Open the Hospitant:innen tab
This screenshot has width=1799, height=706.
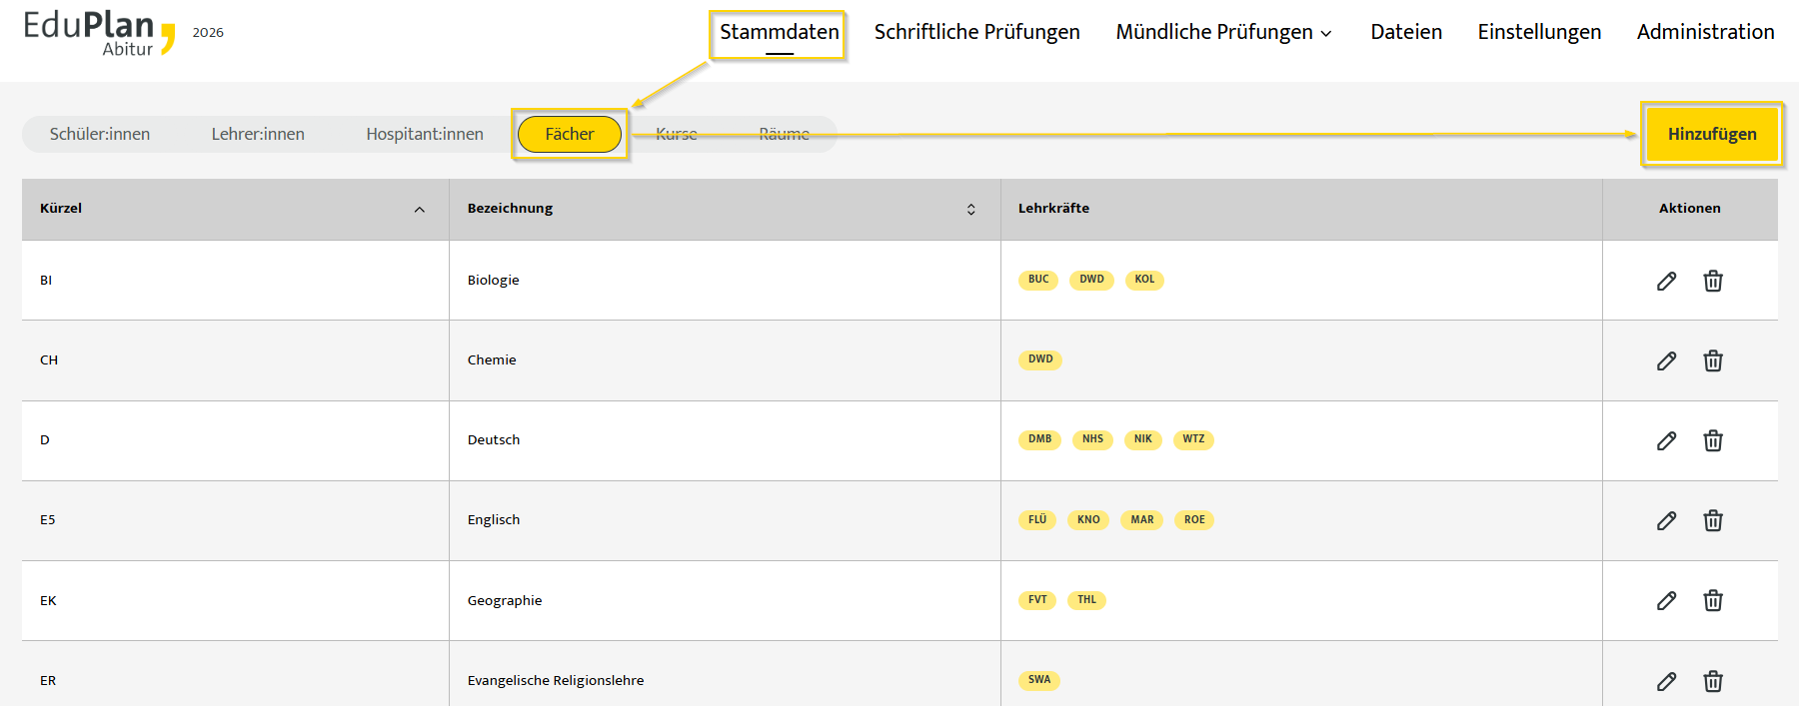(425, 134)
